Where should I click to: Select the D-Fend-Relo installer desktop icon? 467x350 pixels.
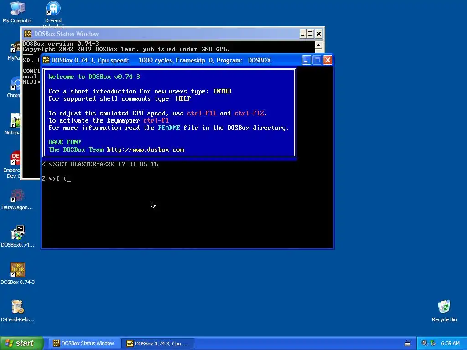(17, 311)
